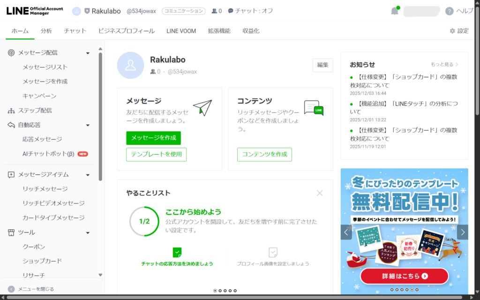Open settings via the gear icon
This screenshot has height=300, width=480.
[452, 31]
